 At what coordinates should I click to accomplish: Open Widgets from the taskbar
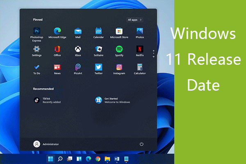79,159
